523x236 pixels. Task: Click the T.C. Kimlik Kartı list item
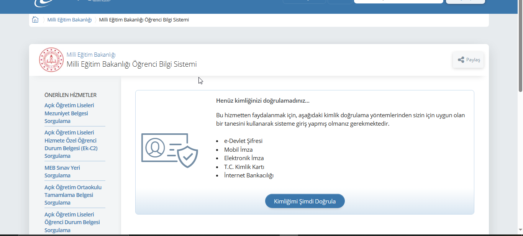(244, 167)
